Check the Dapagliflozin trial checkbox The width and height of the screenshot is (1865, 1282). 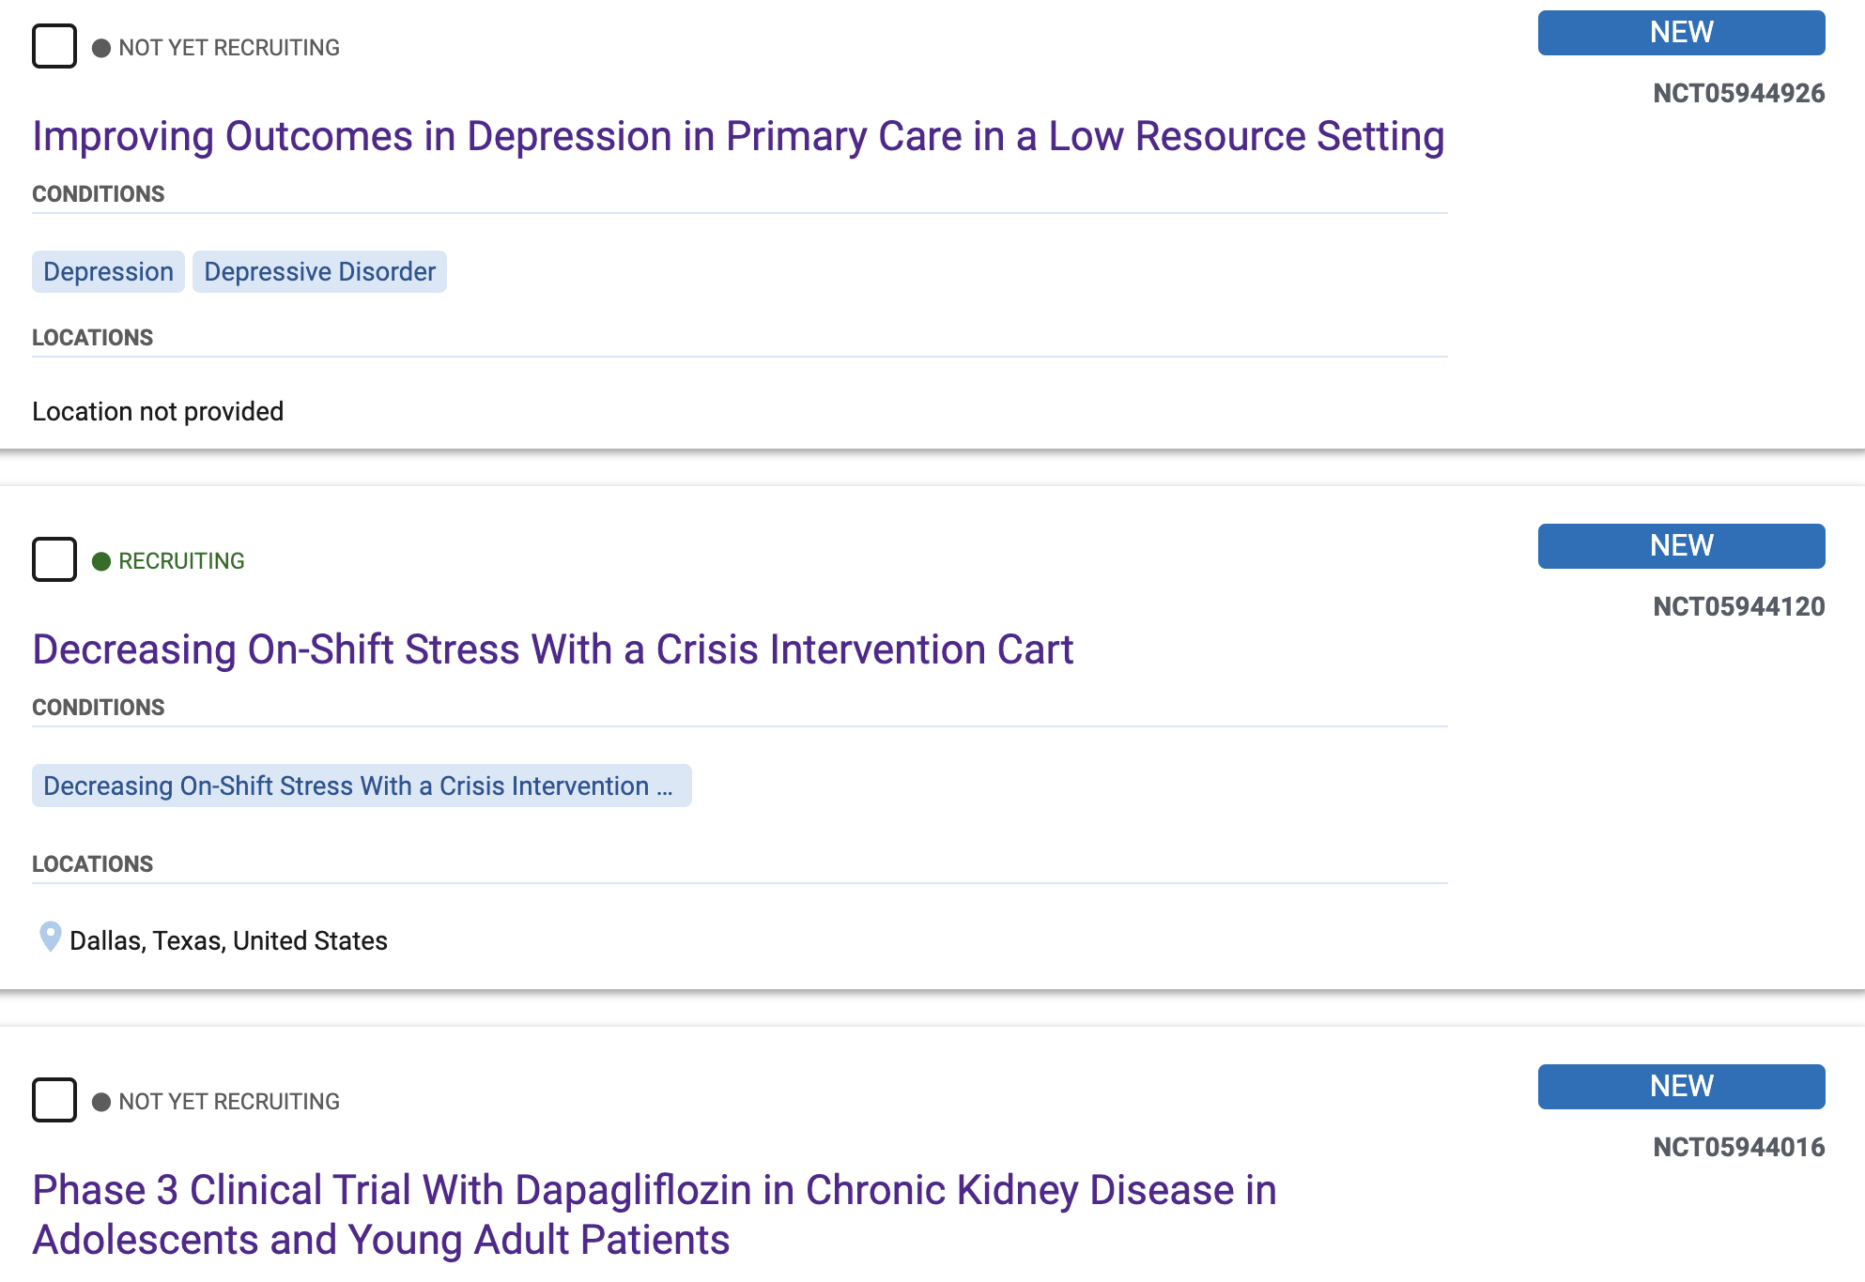pyautogui.click(x=54, y=1101)
